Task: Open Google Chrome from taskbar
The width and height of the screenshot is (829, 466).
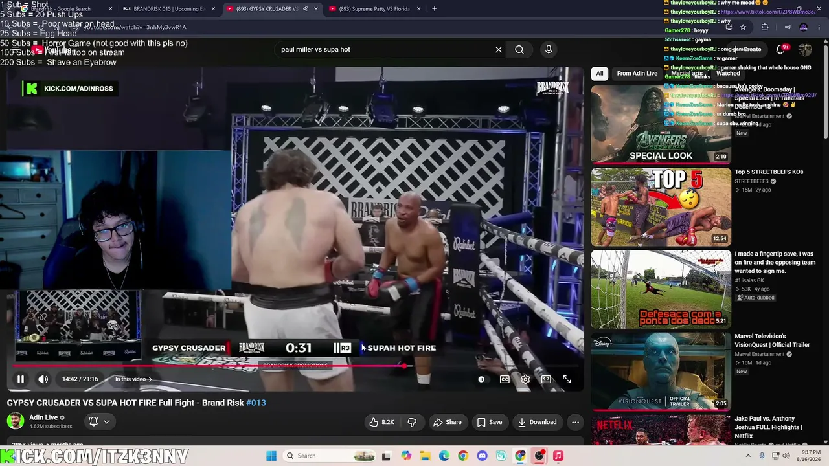Action: 463,456
